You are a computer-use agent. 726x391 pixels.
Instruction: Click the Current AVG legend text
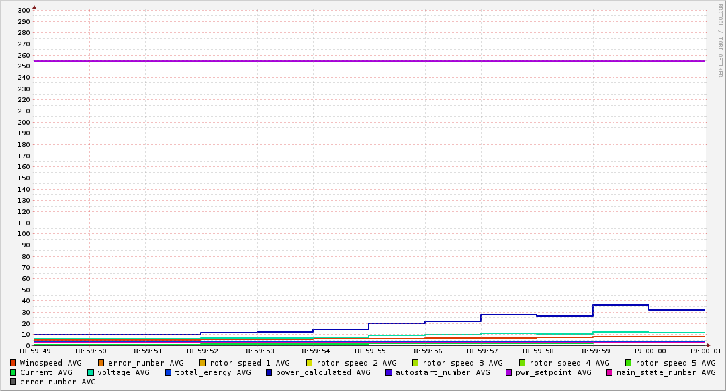click(x=46, y=372)
